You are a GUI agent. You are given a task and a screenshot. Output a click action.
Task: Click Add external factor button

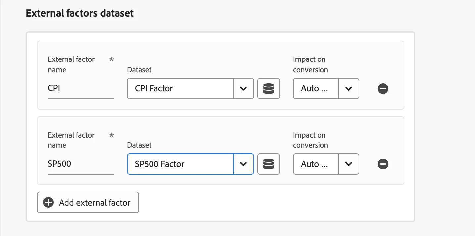click(x=88, y=202)
